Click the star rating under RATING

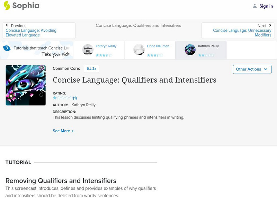point(62,98)
